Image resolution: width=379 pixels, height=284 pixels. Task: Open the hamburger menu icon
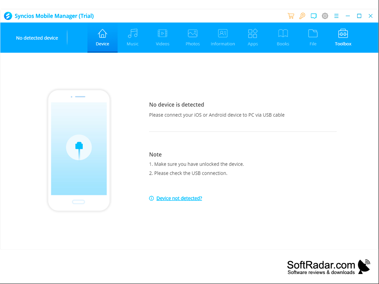pos(336,16)
